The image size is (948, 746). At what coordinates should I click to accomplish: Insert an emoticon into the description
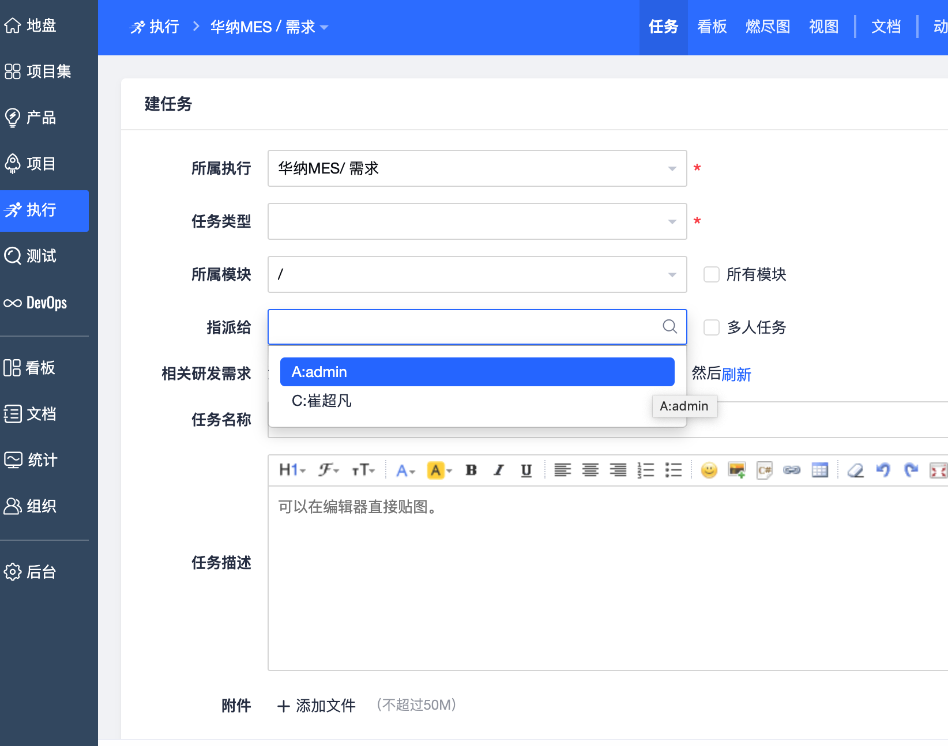point(709,470)
